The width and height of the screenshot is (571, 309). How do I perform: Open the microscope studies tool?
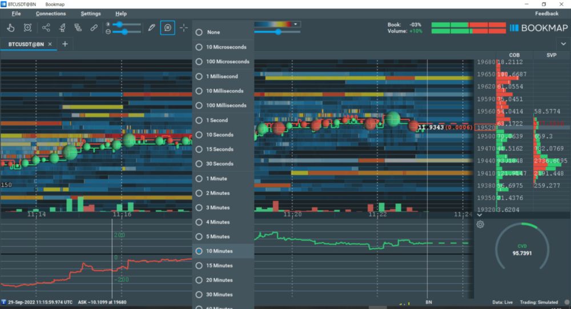coord(62,27)
